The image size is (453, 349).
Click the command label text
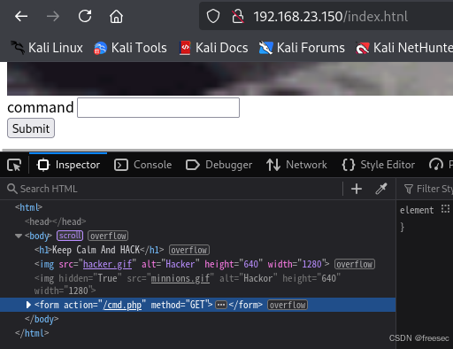point(41,107)
